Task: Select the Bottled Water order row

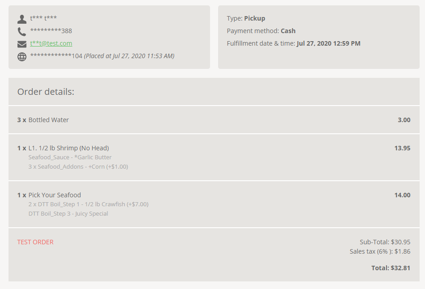Action: point(214,120)
